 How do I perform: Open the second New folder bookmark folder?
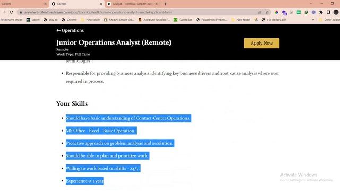[x=241, y=20]
